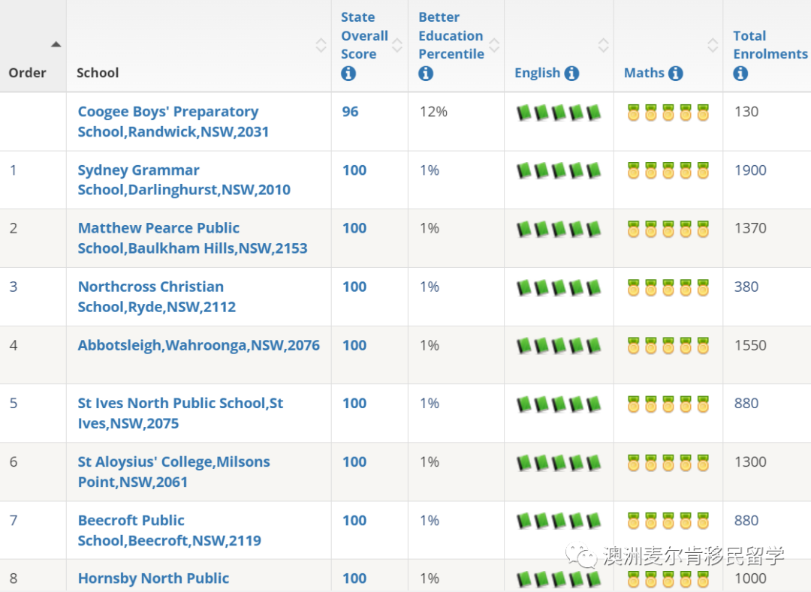Click the Total Enrolments header text
The height and width of the screenshot is (592, 811).
coord(770,45)
